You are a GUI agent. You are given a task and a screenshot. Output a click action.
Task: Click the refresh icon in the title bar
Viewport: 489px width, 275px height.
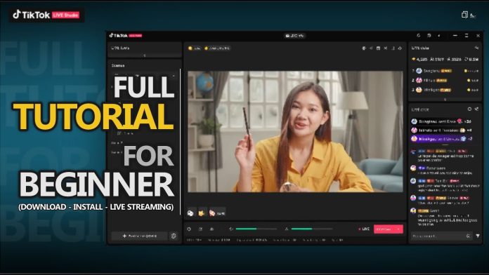click(x=419, y=36)
